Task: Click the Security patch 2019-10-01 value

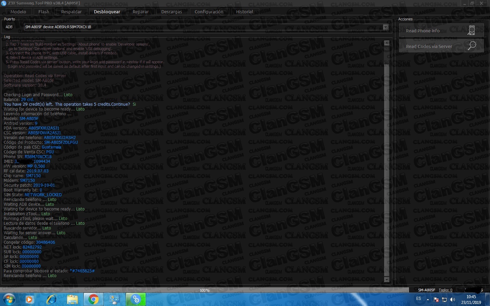Action: click(x=44, y=185)
